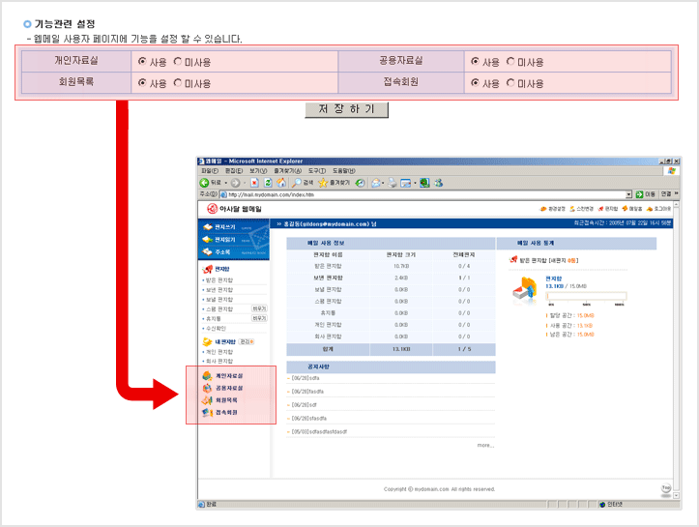Click the browser Back arrow icon
Image resolution: width=699 pixels, height=527 pixels.
(205, 182)
